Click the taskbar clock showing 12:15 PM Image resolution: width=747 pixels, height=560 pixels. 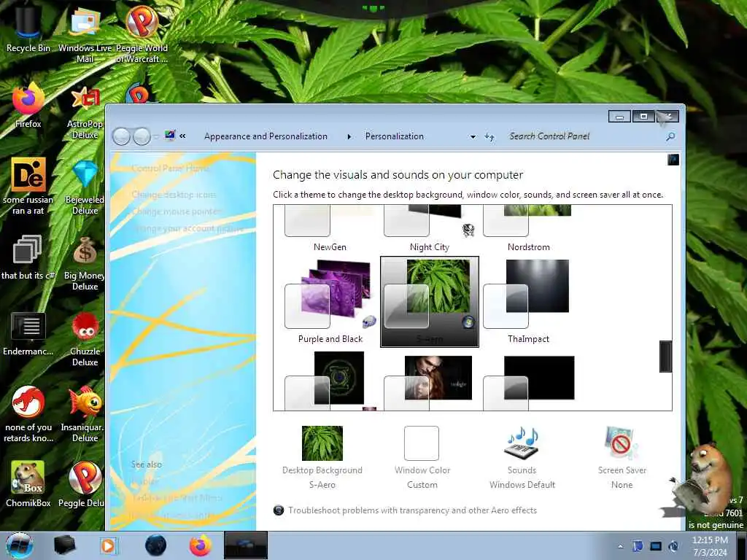(710, 546)
